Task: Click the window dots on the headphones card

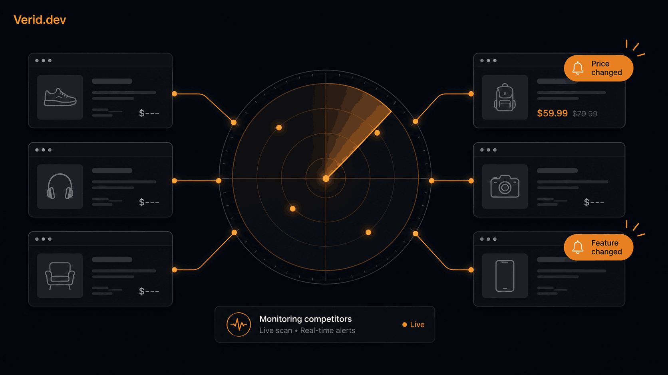Action: (44, 150)
